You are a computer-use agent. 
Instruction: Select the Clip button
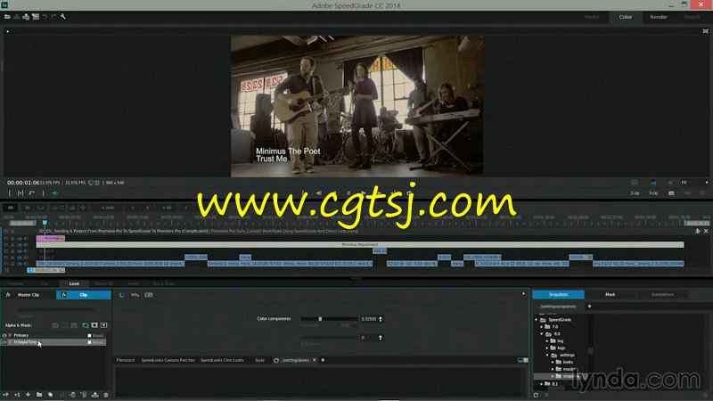point(84,295)
